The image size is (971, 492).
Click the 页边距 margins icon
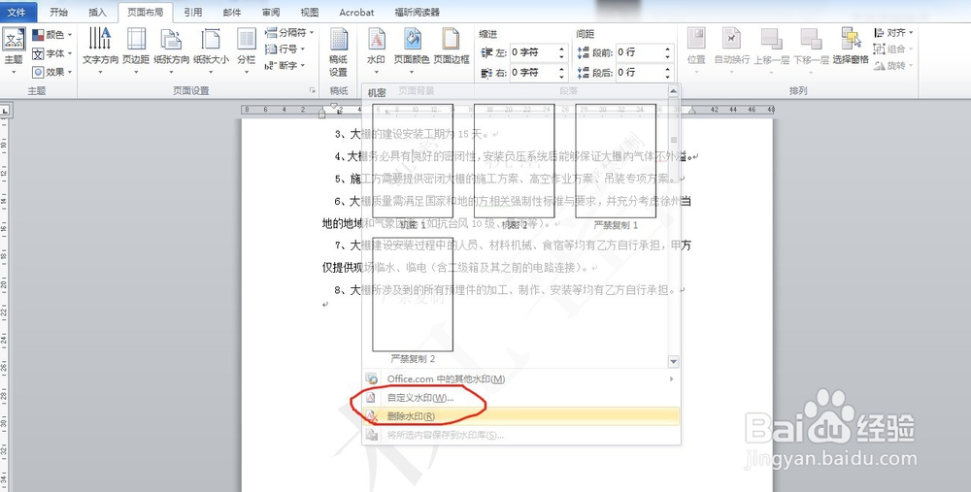click(136, 39)
